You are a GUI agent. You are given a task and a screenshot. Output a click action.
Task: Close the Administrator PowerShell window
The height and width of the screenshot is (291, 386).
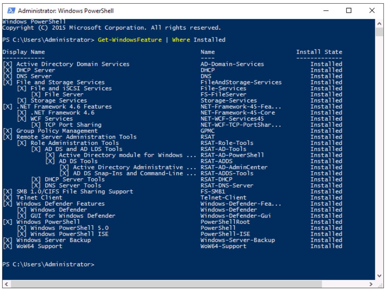point(372,11)
